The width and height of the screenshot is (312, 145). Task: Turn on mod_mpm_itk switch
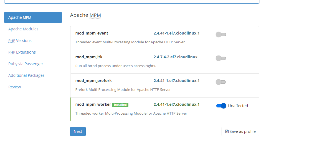221,58
